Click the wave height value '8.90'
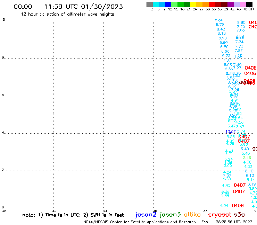Viewport: 257px width, 225px height. [223, 38]
